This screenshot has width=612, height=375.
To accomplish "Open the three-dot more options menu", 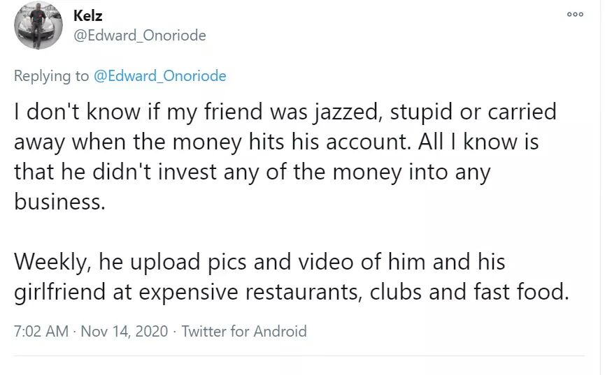I will click(x=575, y=15).
